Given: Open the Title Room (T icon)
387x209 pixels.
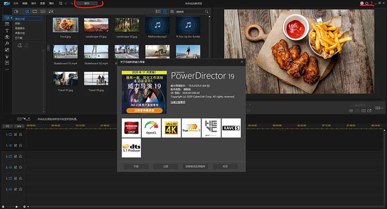Looking at the screenshot, I should (x=7, y=30).
